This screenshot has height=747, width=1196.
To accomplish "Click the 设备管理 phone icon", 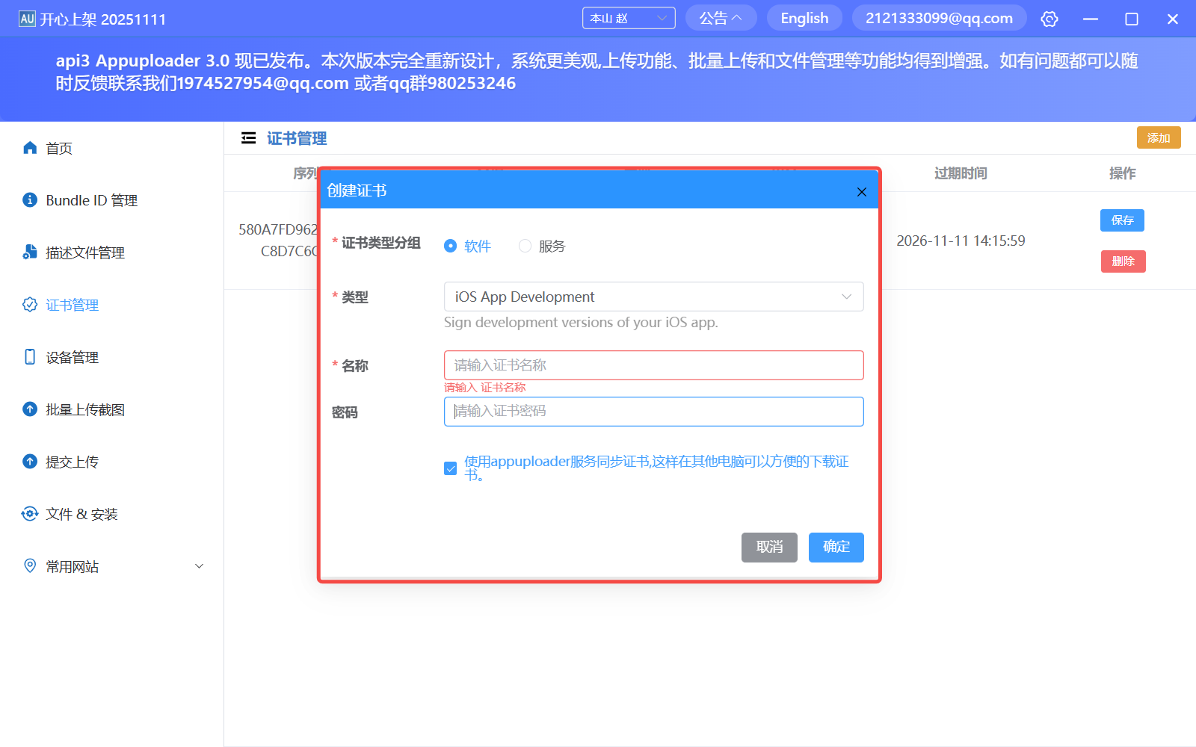I will [x=30, y=356].
